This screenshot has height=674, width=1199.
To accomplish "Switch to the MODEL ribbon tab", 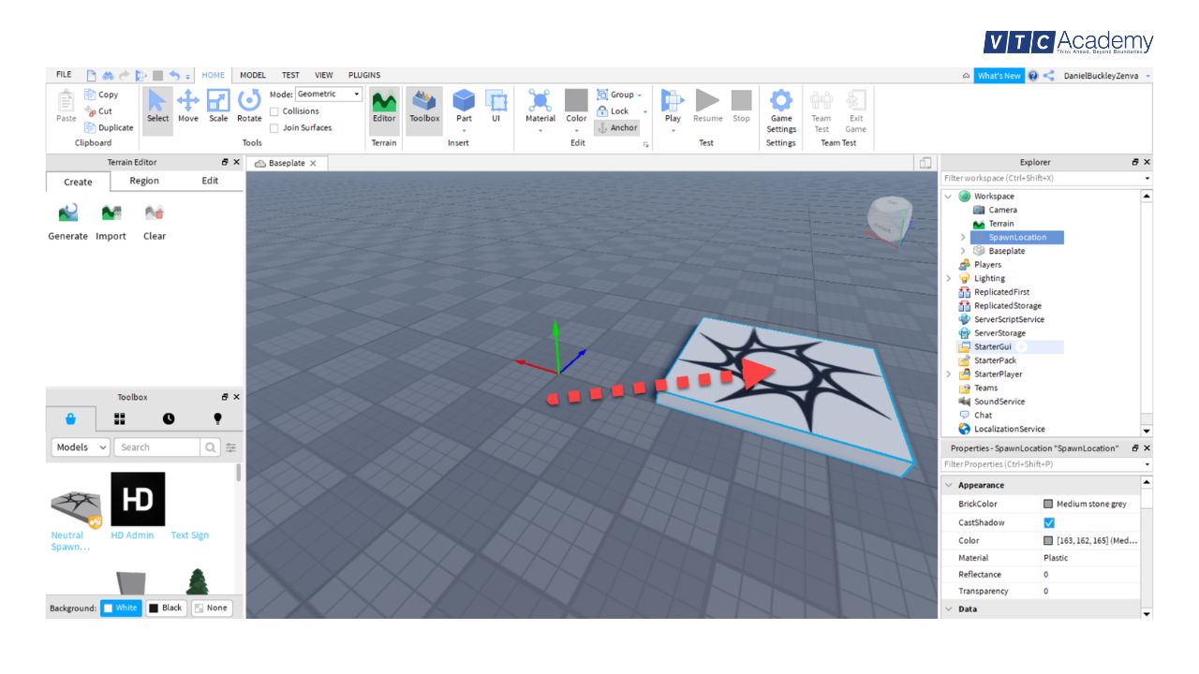I will [251, 74].
